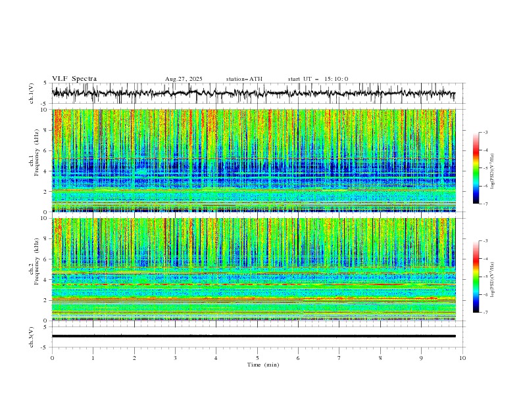
Task: Click the ch.1 spectrogram color scale bar
Action: (x=476, y=168)
